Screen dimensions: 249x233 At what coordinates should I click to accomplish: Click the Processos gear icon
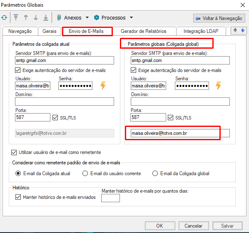(97, 17)
